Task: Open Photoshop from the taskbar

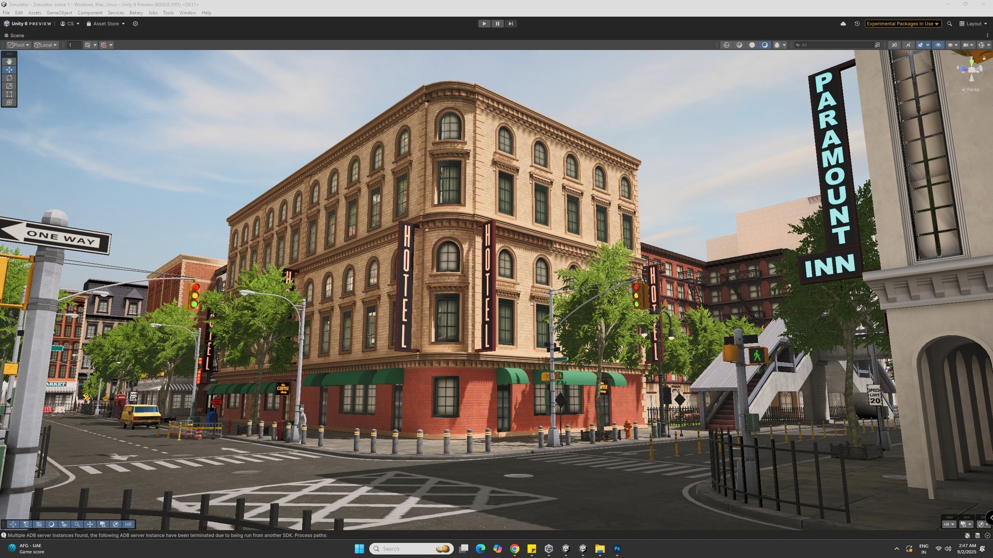Action: pos(617,549)
